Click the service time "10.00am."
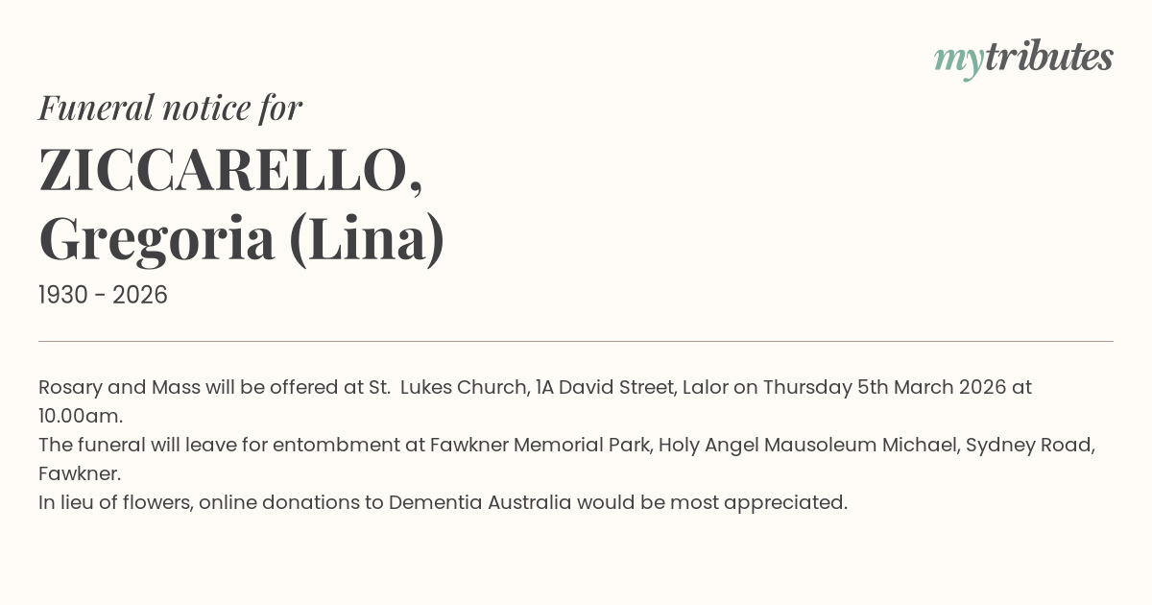 point(81,417)
